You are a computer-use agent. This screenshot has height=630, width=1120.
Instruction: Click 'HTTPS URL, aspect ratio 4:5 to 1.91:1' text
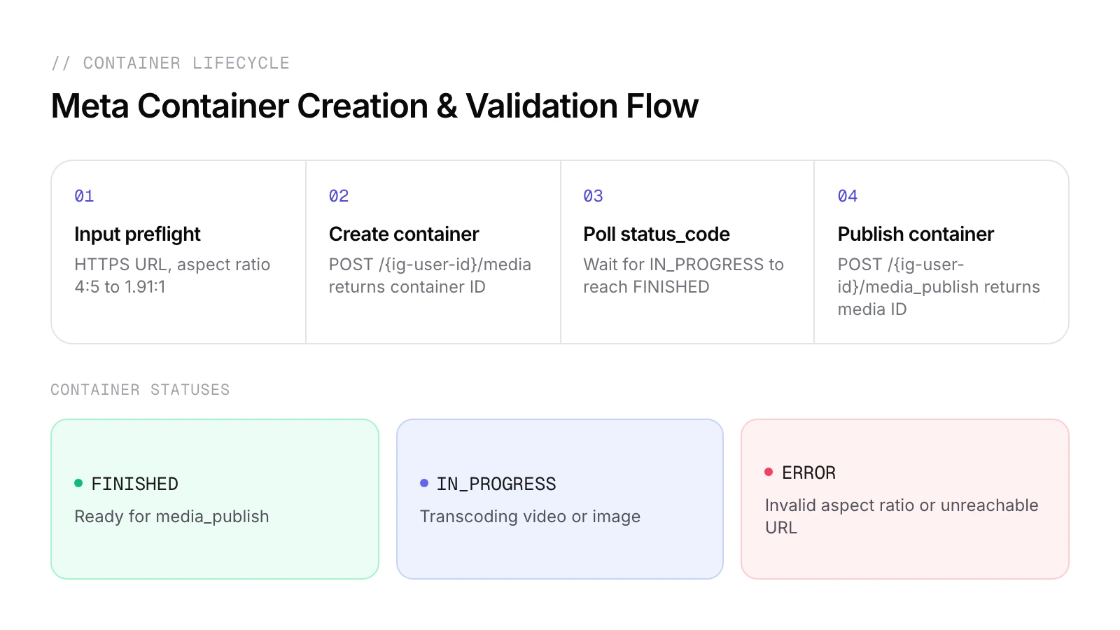[172, 276]
